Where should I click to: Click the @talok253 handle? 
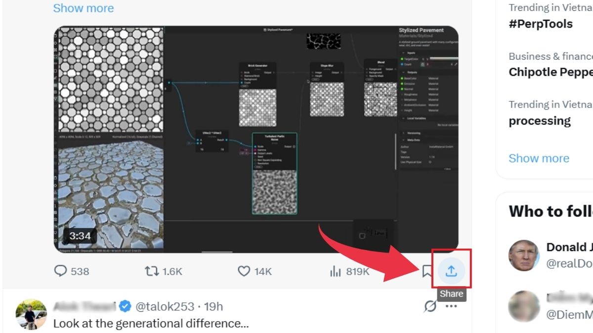pyautogui.click(x=165, y=307)
